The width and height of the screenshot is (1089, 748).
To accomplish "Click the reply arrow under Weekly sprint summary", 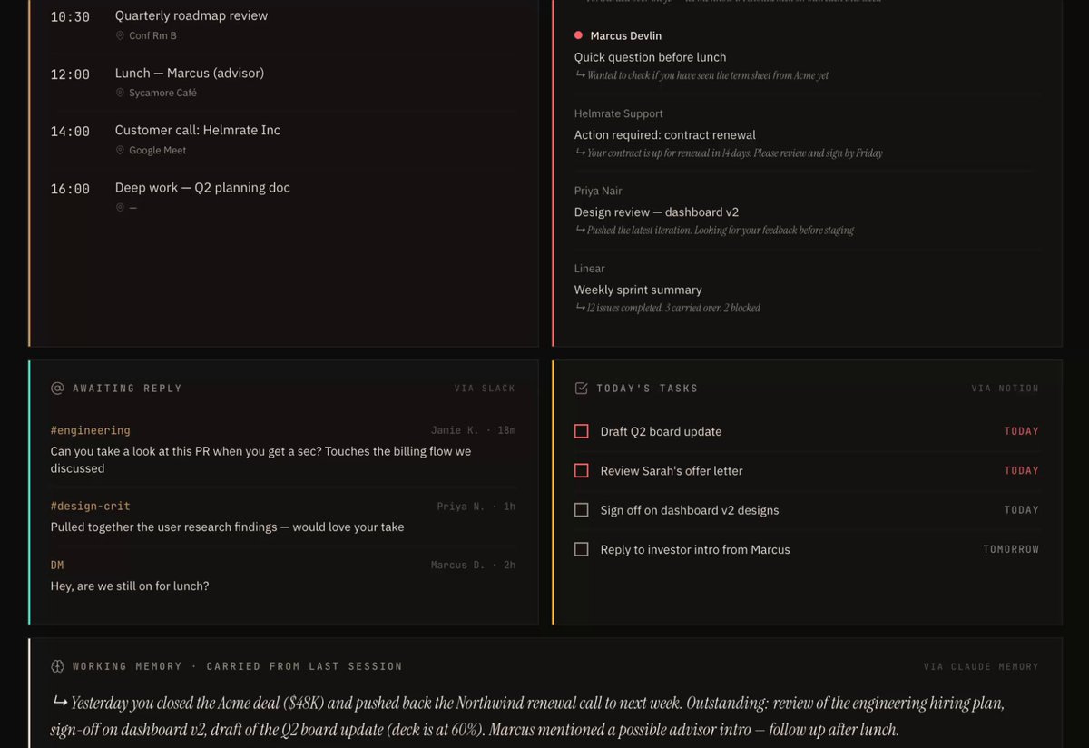I will [580, 308].
